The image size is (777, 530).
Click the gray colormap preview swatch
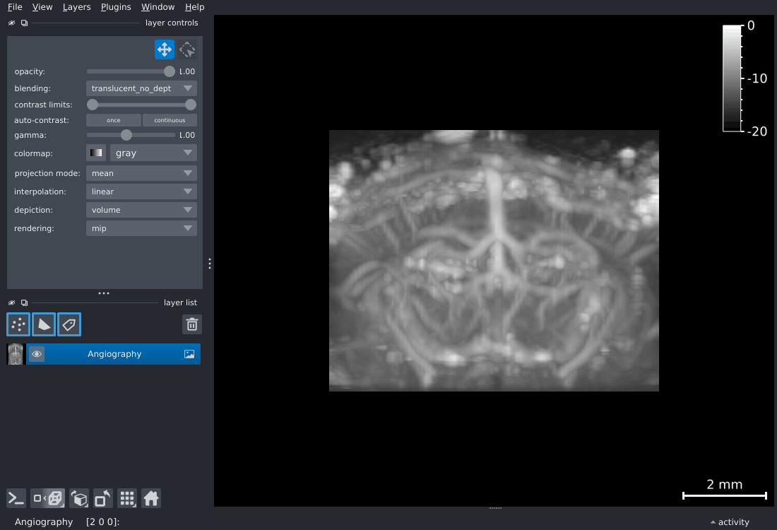(x=96, y=153)
